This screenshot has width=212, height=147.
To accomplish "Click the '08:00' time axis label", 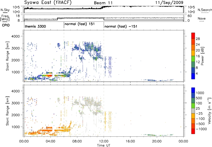I will [77, 141].
